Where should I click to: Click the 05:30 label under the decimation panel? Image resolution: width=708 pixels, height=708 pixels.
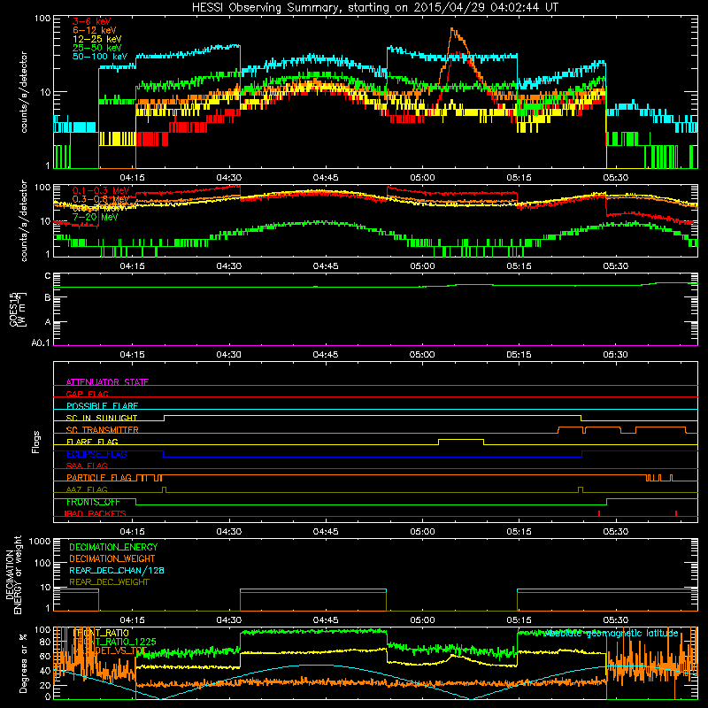[615, 620]
